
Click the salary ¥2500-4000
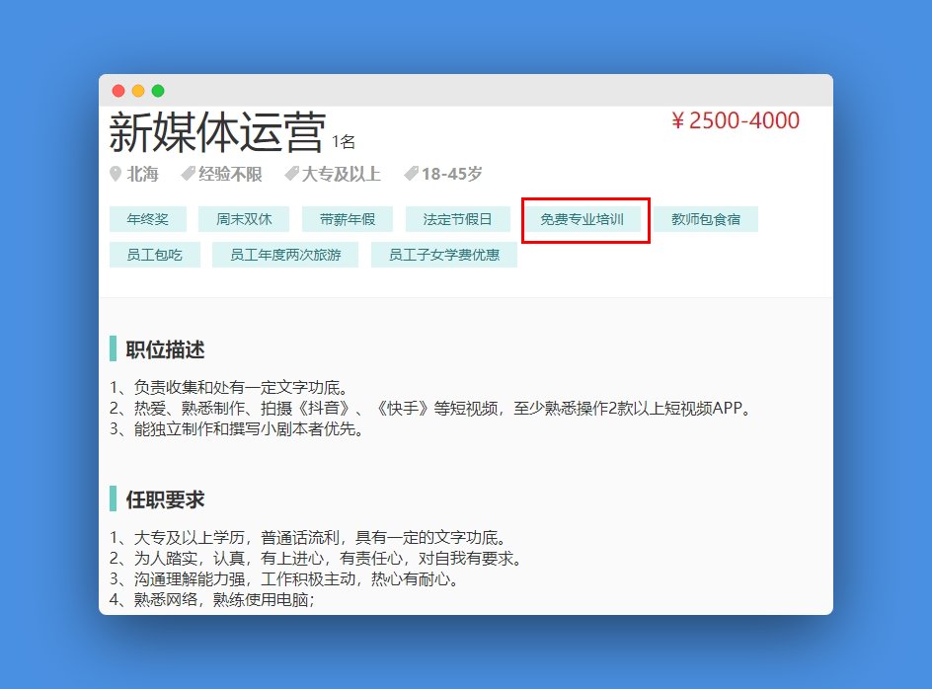736,120
